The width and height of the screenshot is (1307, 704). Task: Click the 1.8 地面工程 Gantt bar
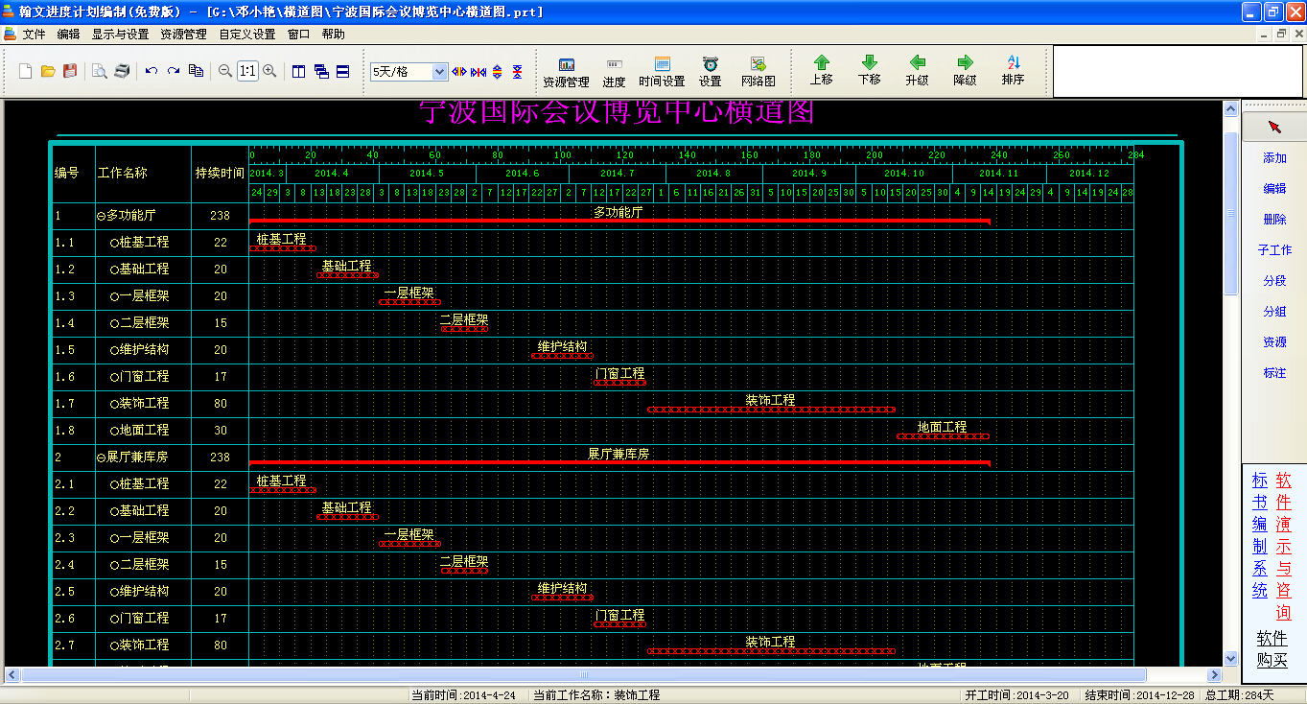943,436
